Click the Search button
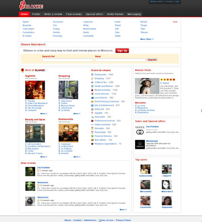This screenshot has width=202, height=222. pyautogui.click(x=152, y=60)
